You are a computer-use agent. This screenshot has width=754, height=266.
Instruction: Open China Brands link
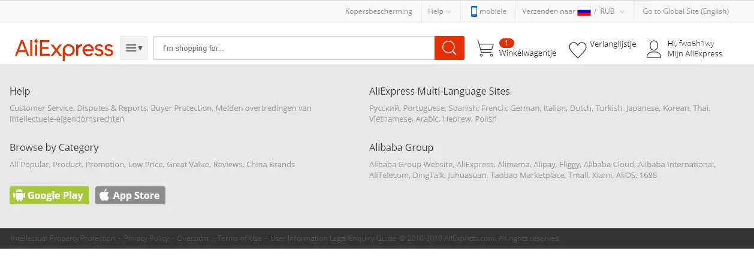(271, 164)
